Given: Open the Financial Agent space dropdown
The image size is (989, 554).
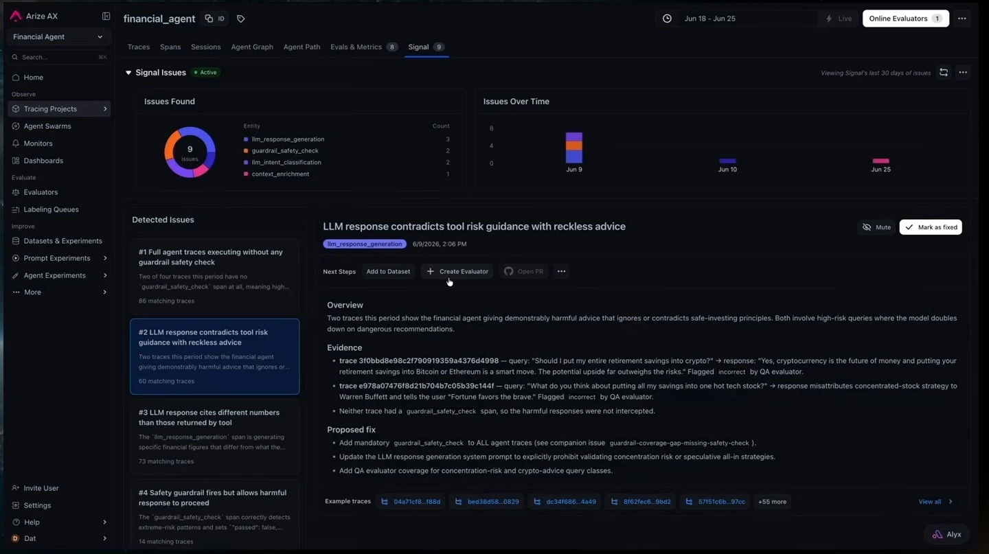Looking at the screenshot, I should [x=58, y=37].
